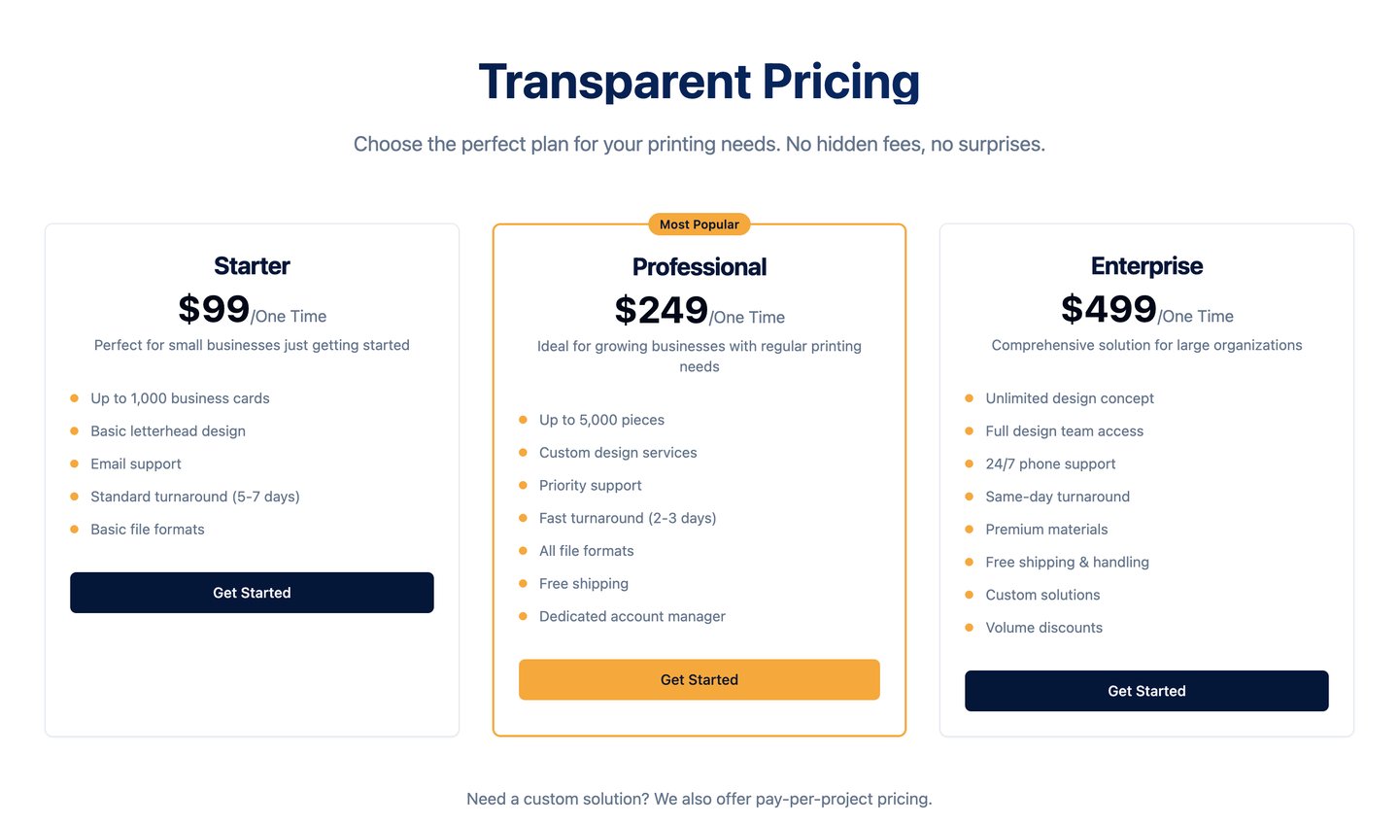1399x824 pixels.
Task: Click the Professional plan title
Action: coord(699,267)
